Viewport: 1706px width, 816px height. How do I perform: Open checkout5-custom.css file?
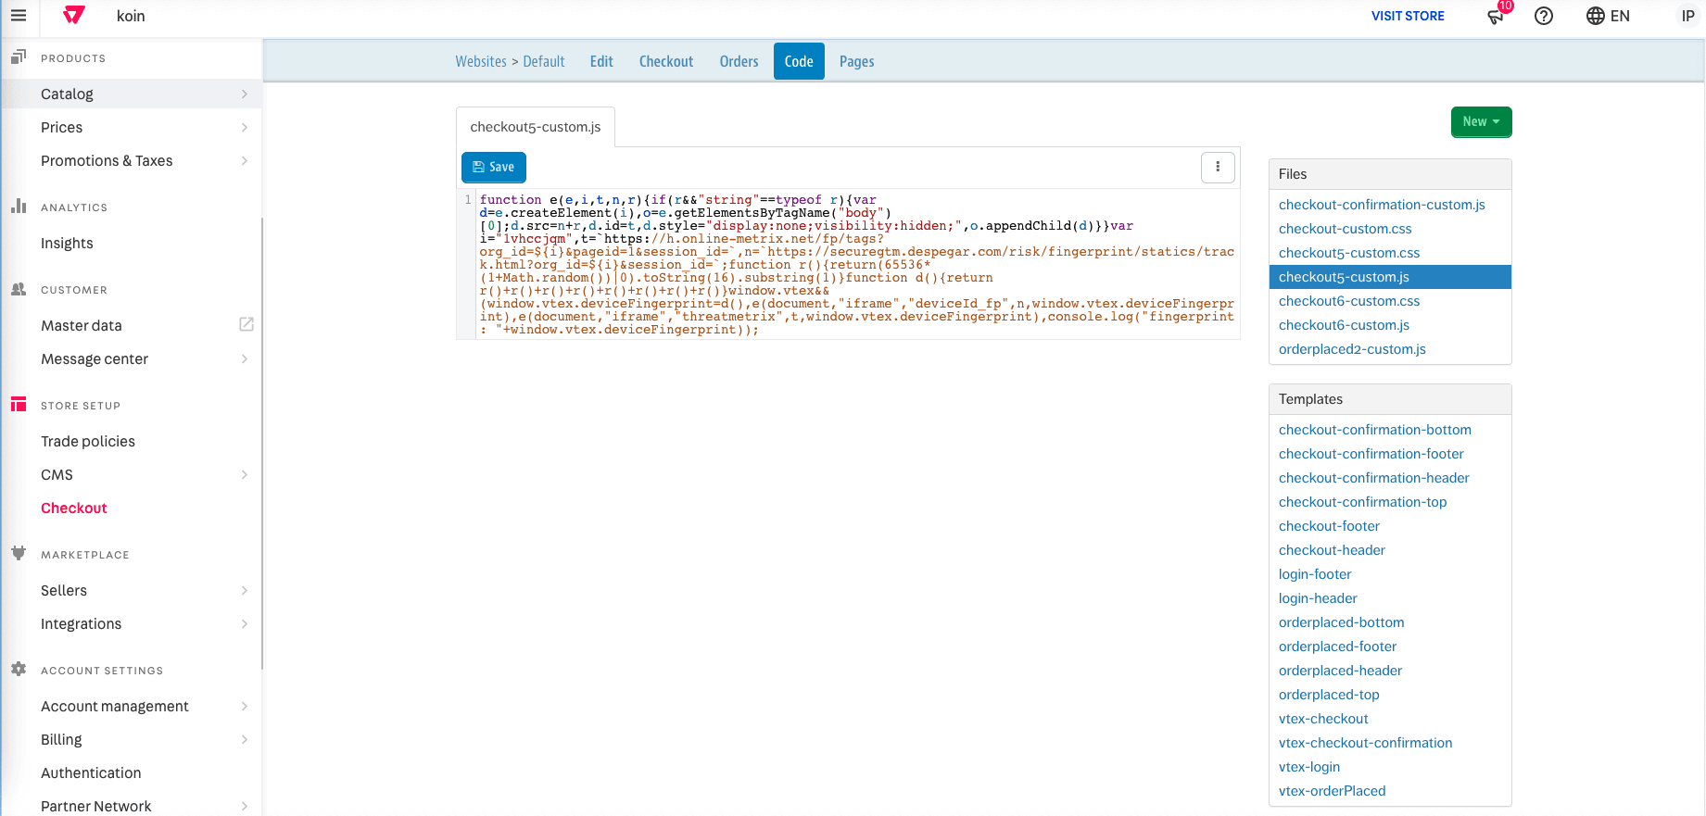[x=1349, y=253]
